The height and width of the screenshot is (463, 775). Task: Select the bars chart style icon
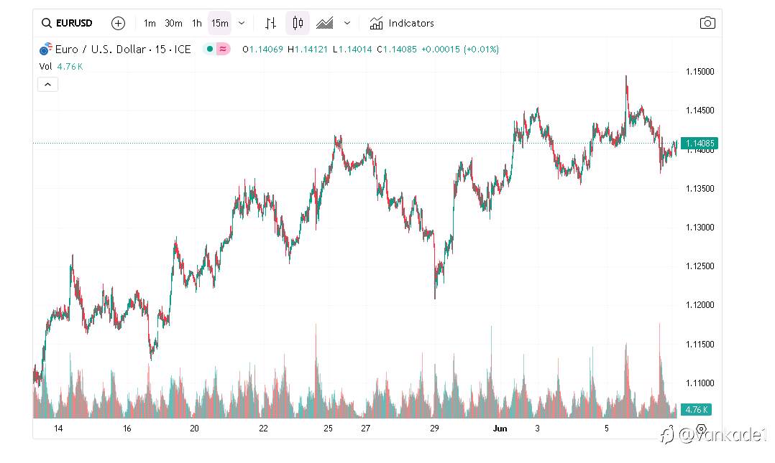tap(270, 23)
